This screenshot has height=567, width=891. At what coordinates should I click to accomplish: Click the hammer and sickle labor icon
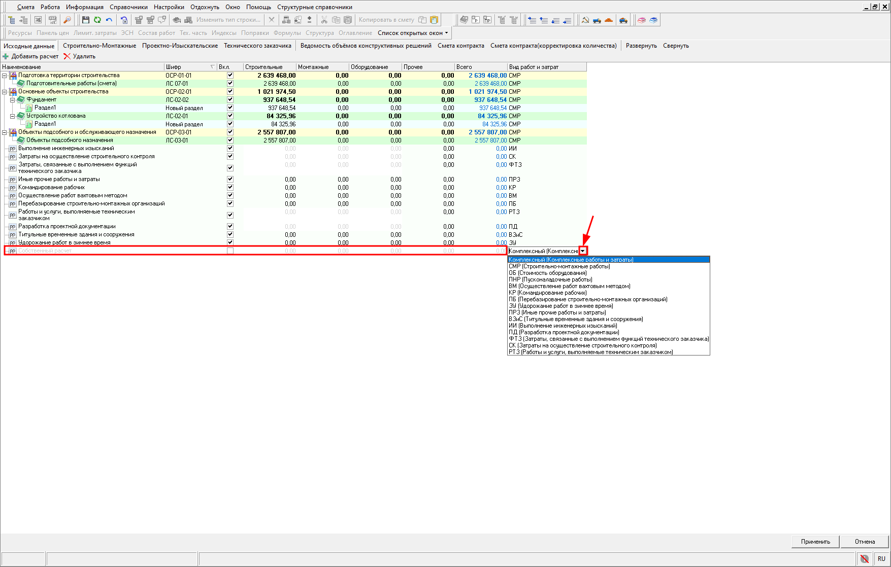585,20
